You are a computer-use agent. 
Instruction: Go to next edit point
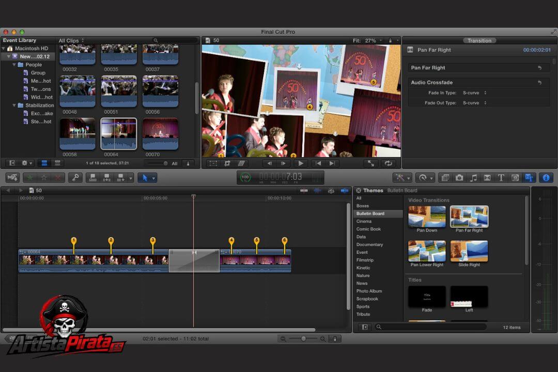pyautogui.click(x=332, y=163)
